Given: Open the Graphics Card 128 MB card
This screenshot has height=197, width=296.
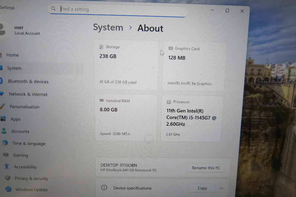Looking at the screenshot, I should [x=194, y=67].
